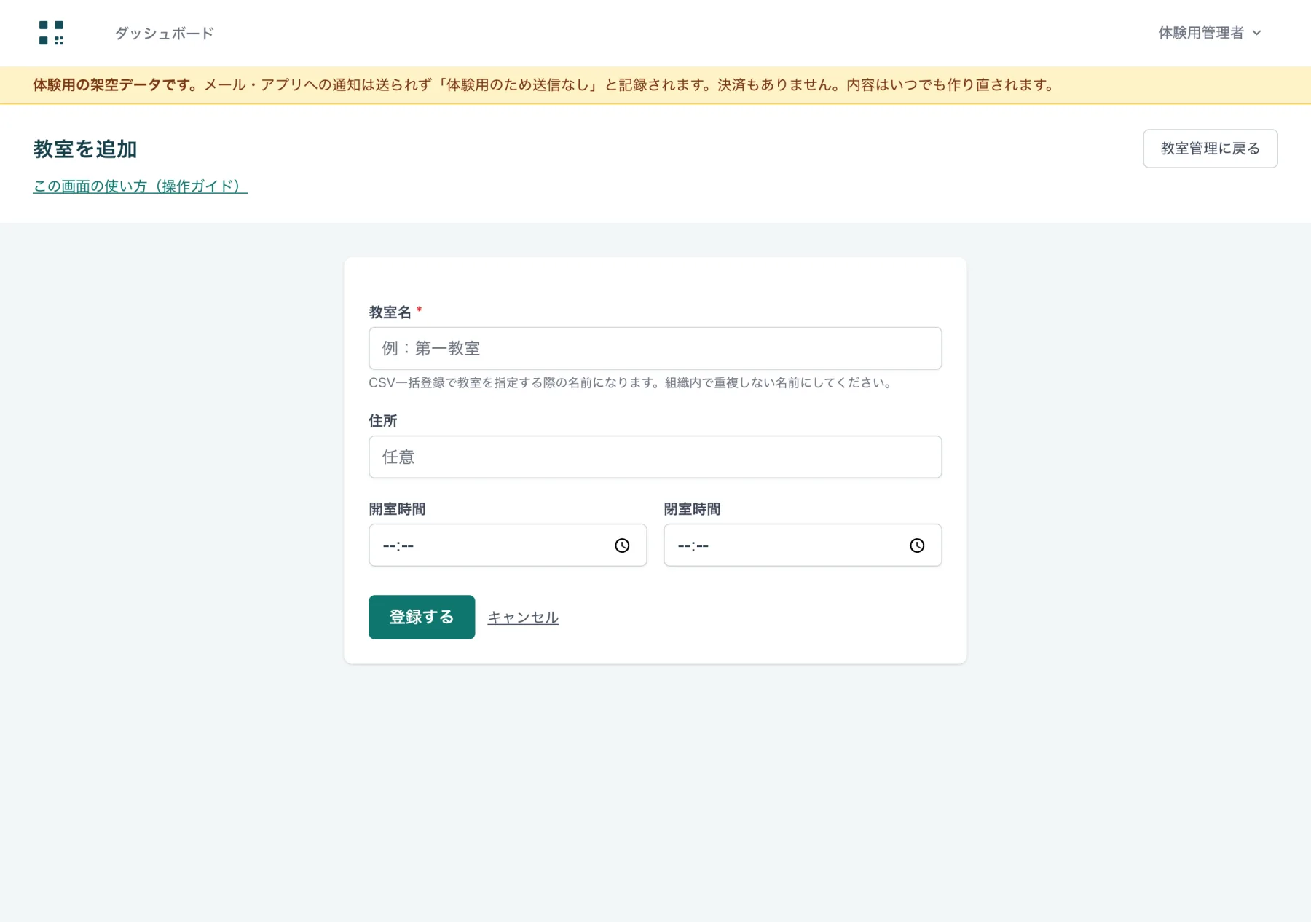Click the 閉室時間 label

[x=692, y=509]
